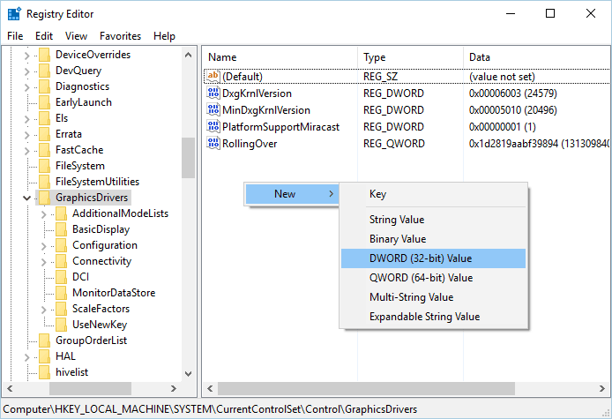Open the View menu
Screen dimensions: 612x419
(76, 36)
